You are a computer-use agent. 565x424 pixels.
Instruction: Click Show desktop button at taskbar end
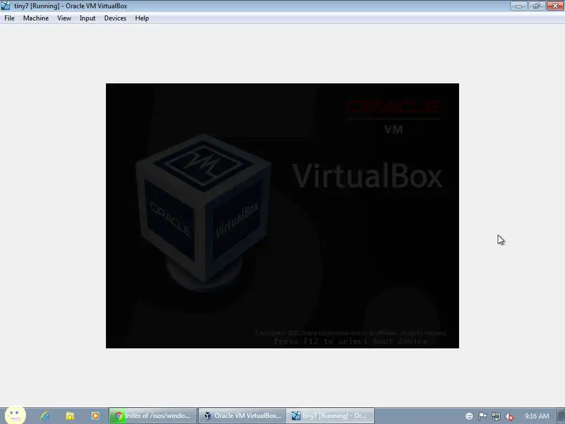tap(561, 416)
